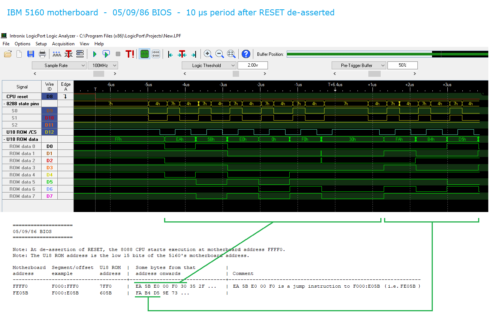The image size is (489, 330).
Task: Click the 2.00v threshold voltage field
Action: click(253, 66)
